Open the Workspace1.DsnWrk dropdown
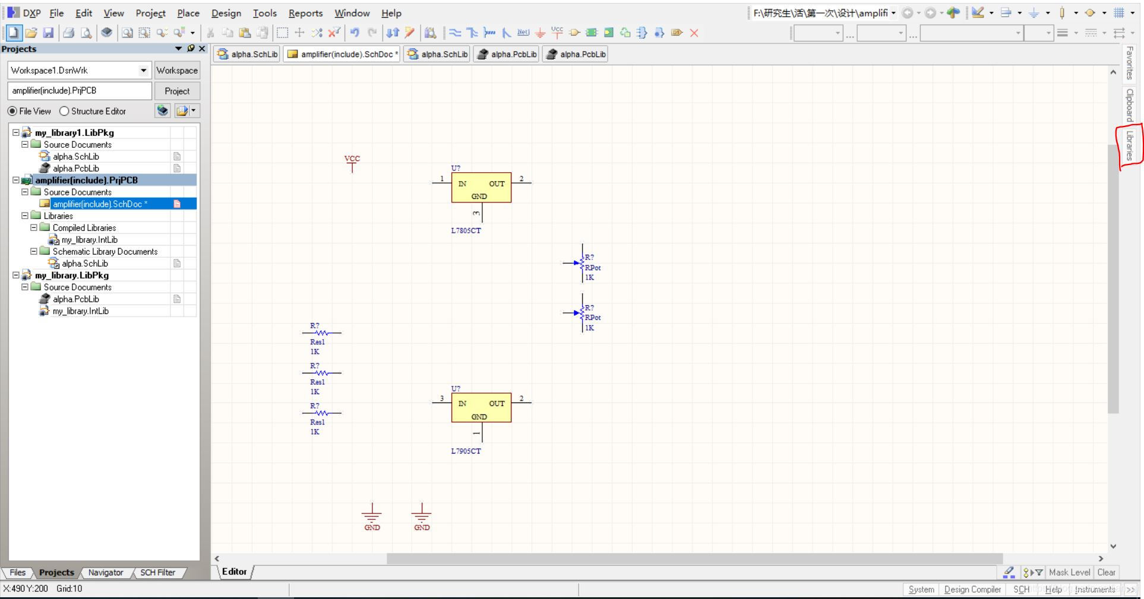Image resolution: width=1144 pixels, height=599 pixels. pyautogui.click(x=143, y=70)
